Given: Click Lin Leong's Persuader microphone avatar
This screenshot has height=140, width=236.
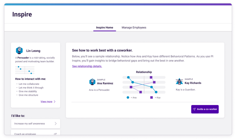Looking at the screenshot, I should (19, 50).
